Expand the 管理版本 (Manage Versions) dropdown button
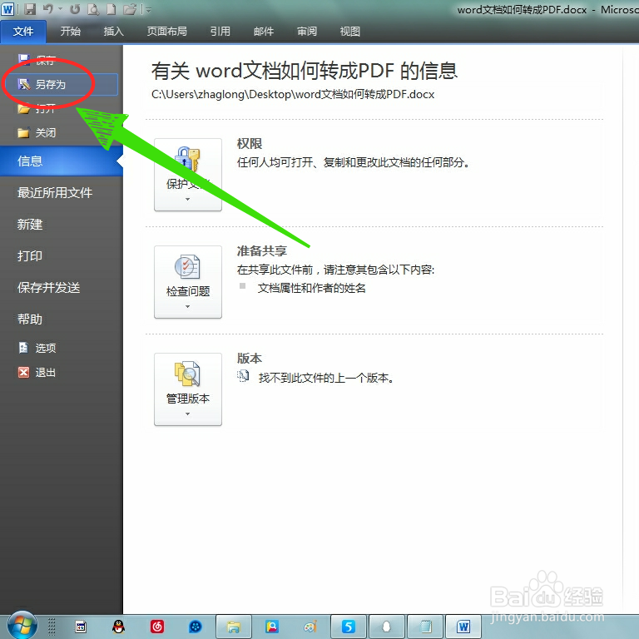The width and height of the screenshot is (639, 639). (x=188, y=389)
